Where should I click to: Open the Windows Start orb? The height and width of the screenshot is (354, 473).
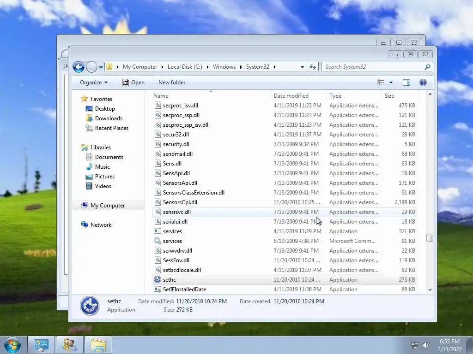coord(12,345)
